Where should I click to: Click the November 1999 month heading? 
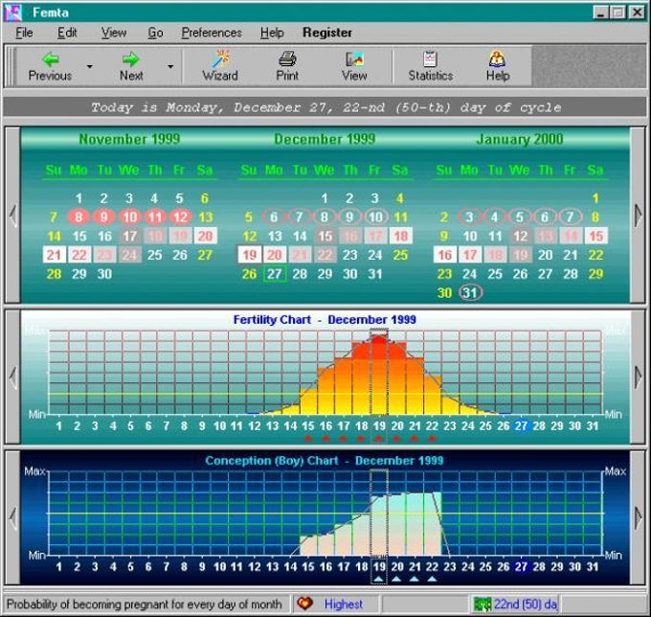tap(129, 139)
